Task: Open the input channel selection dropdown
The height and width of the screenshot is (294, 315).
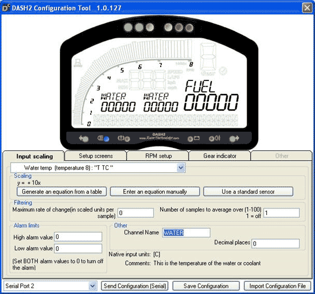Action: point(181,167)
